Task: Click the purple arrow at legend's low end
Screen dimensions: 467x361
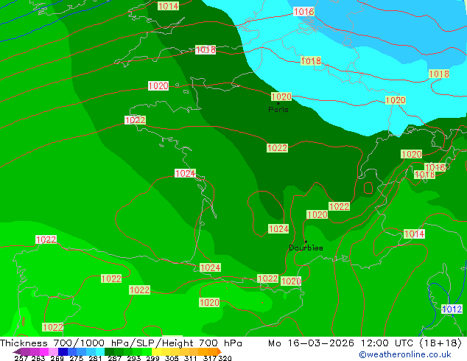Action: tap(17, 351)
